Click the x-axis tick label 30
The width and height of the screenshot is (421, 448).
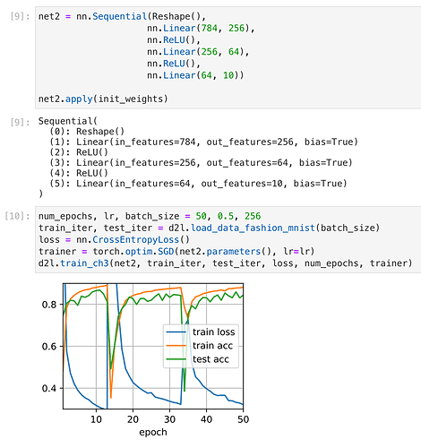coord(169,419)
